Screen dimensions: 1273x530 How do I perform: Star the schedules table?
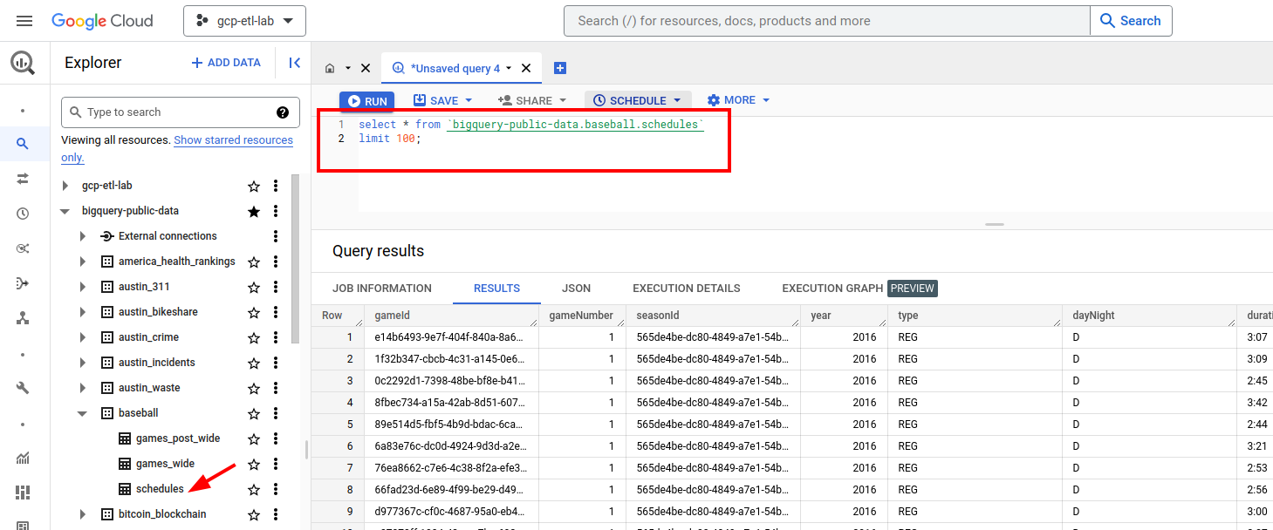[x=254, y=489]
